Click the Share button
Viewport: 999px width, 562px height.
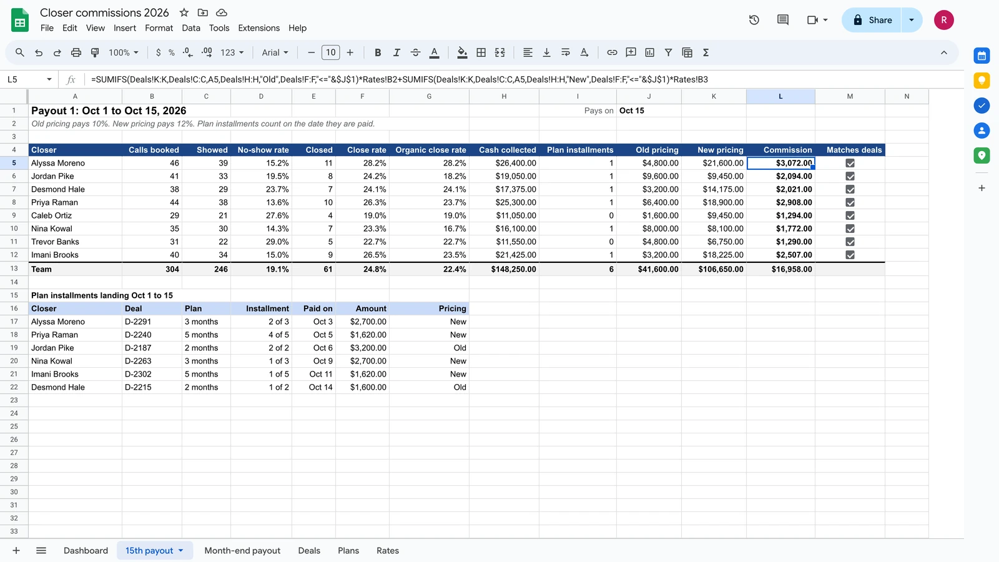click(x=872, y=20)
